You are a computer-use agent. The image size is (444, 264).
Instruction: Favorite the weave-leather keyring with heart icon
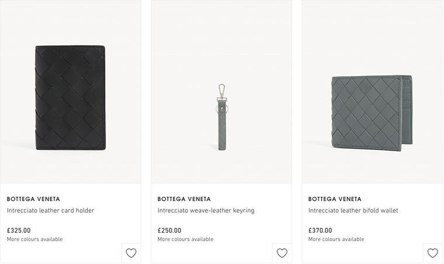[x=282, y=253]
